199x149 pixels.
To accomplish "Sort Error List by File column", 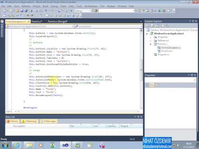I will pyautogui.click(x=81, y=126).
